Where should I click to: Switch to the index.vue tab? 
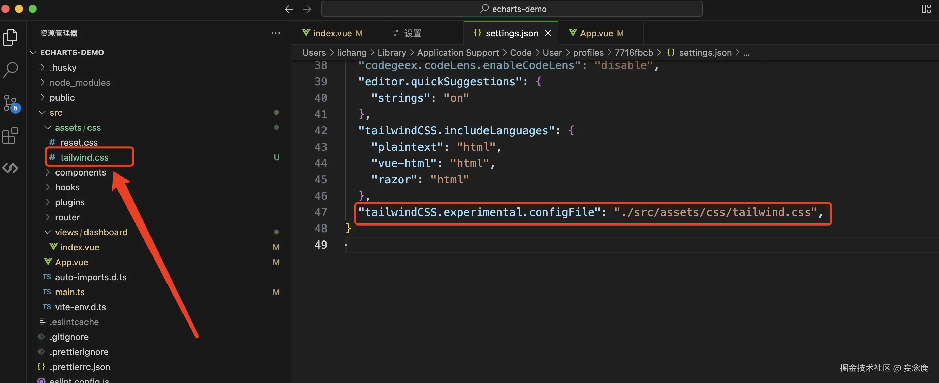click(x=332, y=33)
